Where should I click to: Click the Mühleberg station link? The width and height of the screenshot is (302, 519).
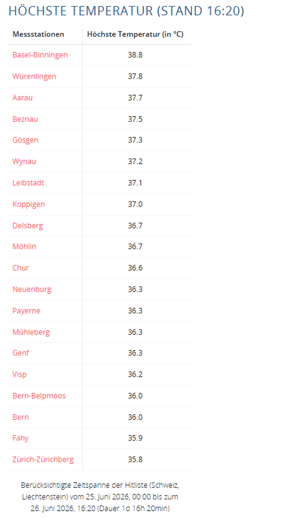[31, 332]
